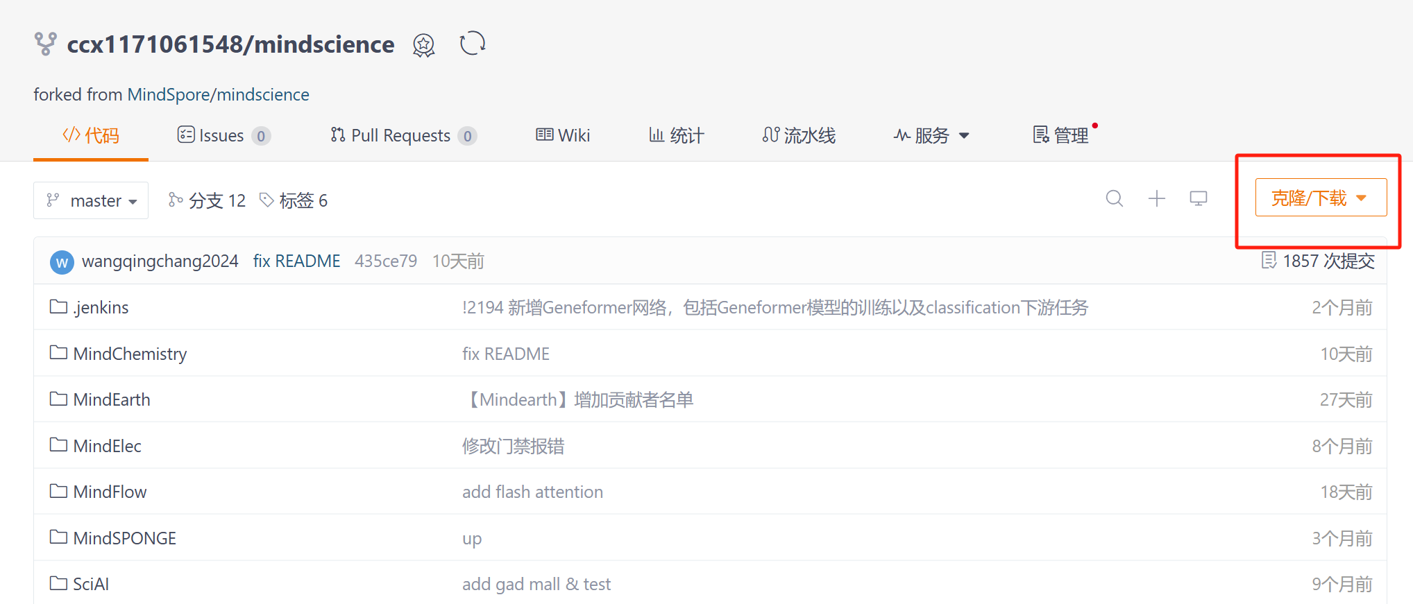Expand the 克隆/下载 dropdown button
This screenshot has width=1413, height=604.
tap(1321, 198)
